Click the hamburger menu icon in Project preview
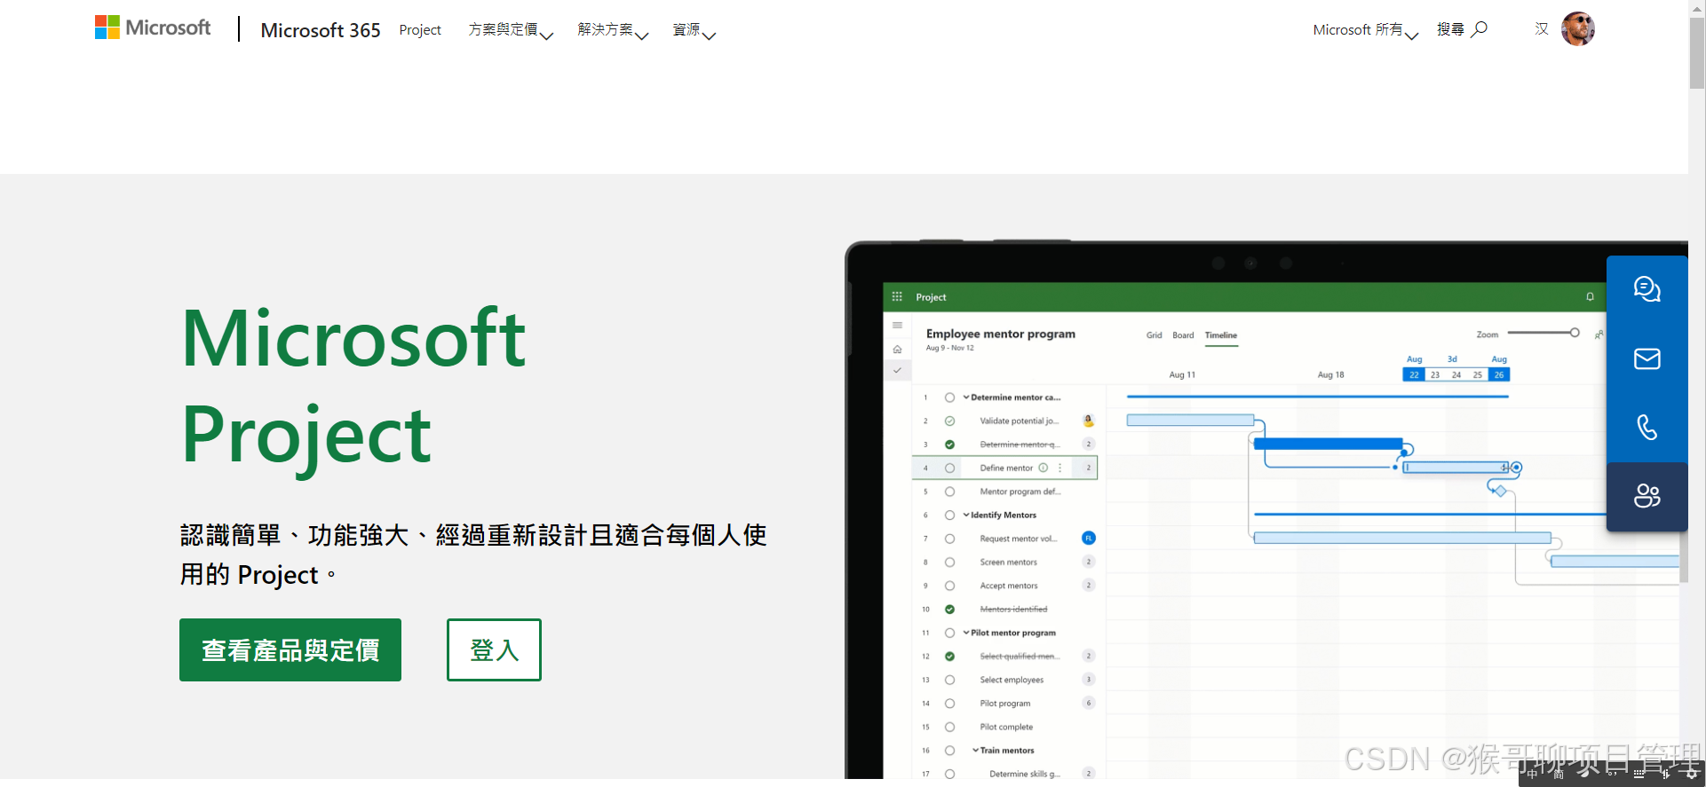The width and height of the screenshot is (1706, 787). 897,325
